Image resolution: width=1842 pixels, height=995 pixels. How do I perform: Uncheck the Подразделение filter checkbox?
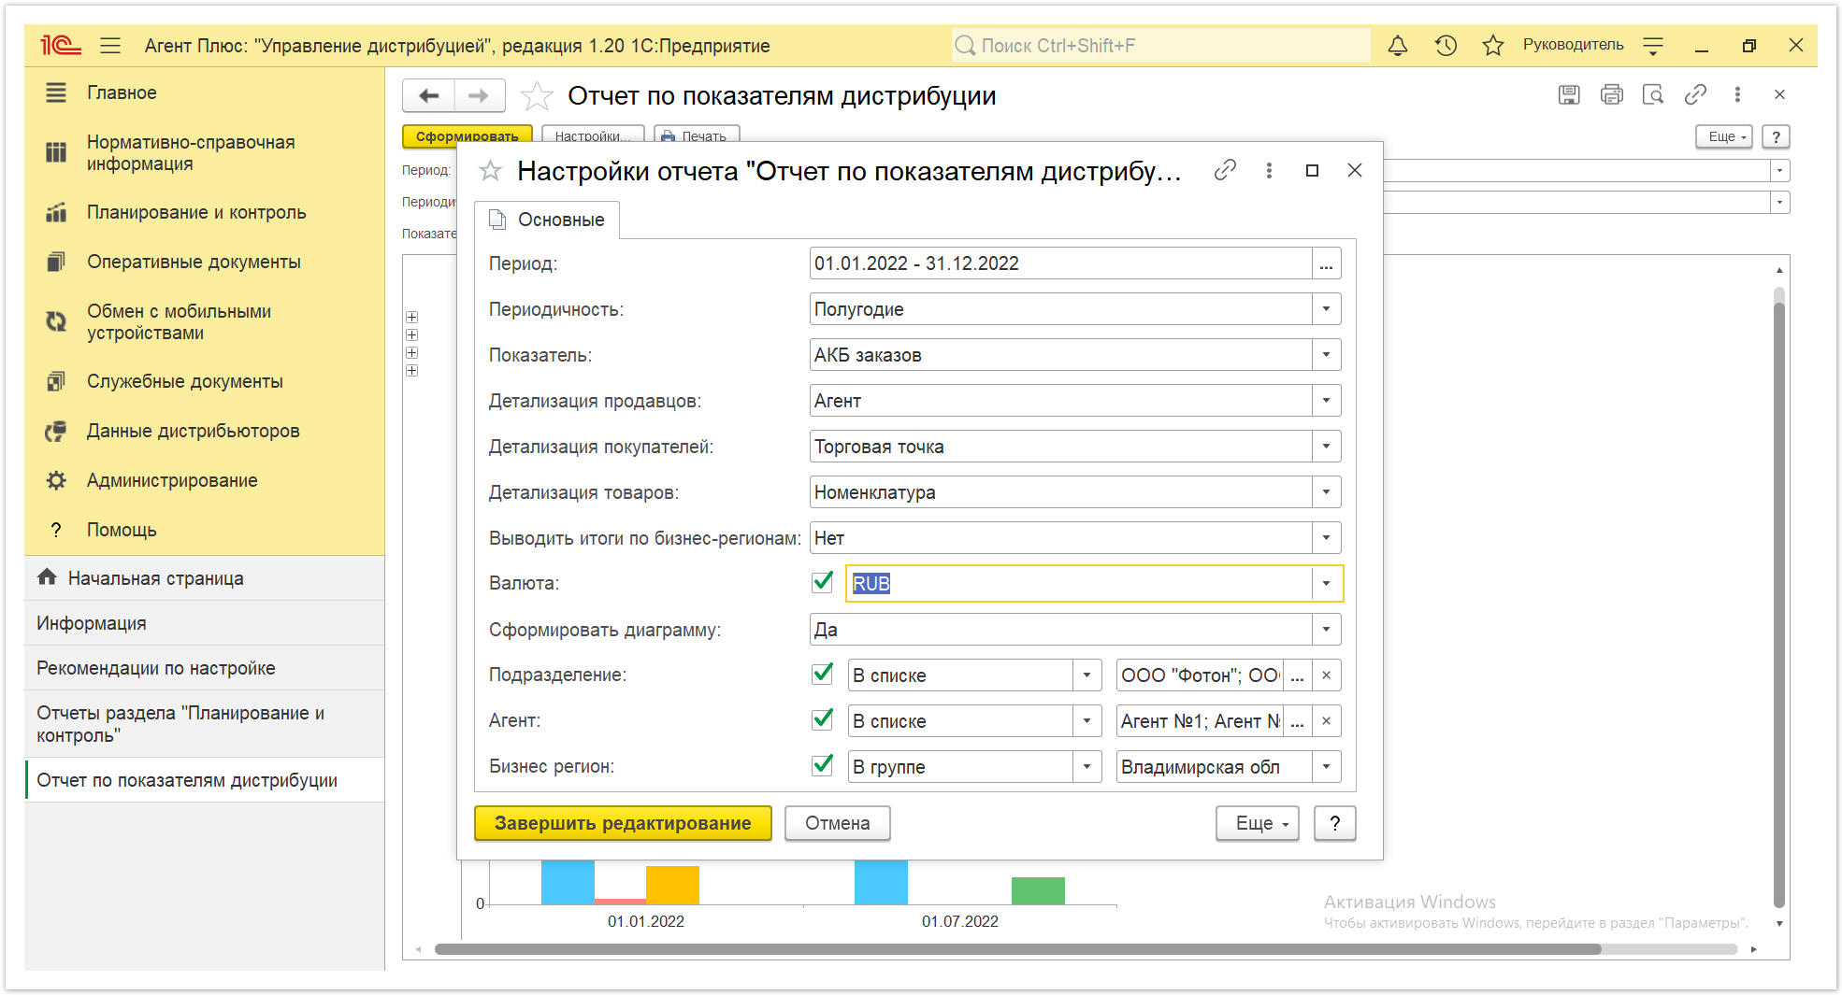pyautogui.click(x=823, y=674)
